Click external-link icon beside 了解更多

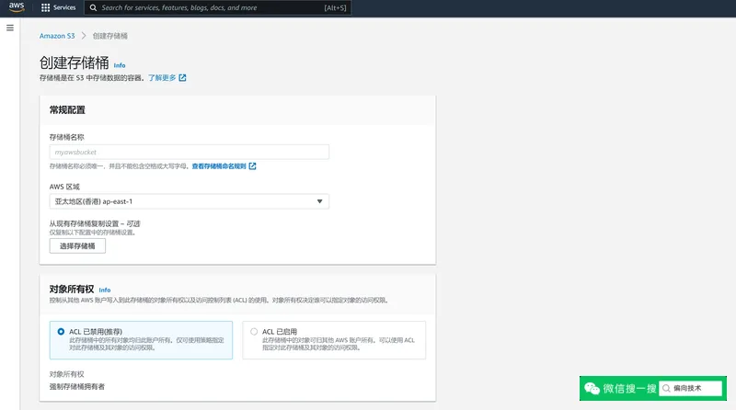tap(182, 78)
